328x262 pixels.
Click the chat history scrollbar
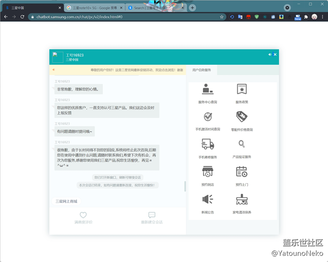[x=185, y=186]
